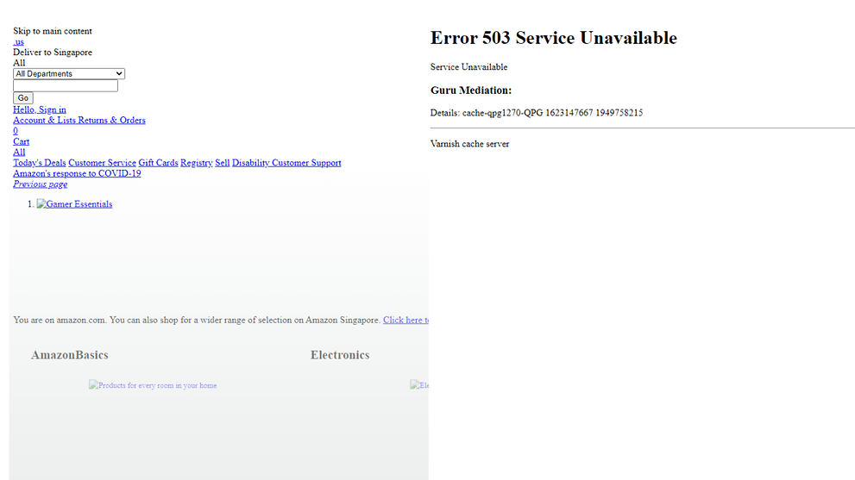This screenshot has height=480, width=855.
Task: Open the Cart link
Action: point(22,141)
